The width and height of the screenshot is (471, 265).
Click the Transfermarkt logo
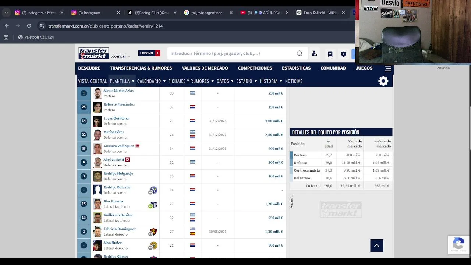coord(93,53)
